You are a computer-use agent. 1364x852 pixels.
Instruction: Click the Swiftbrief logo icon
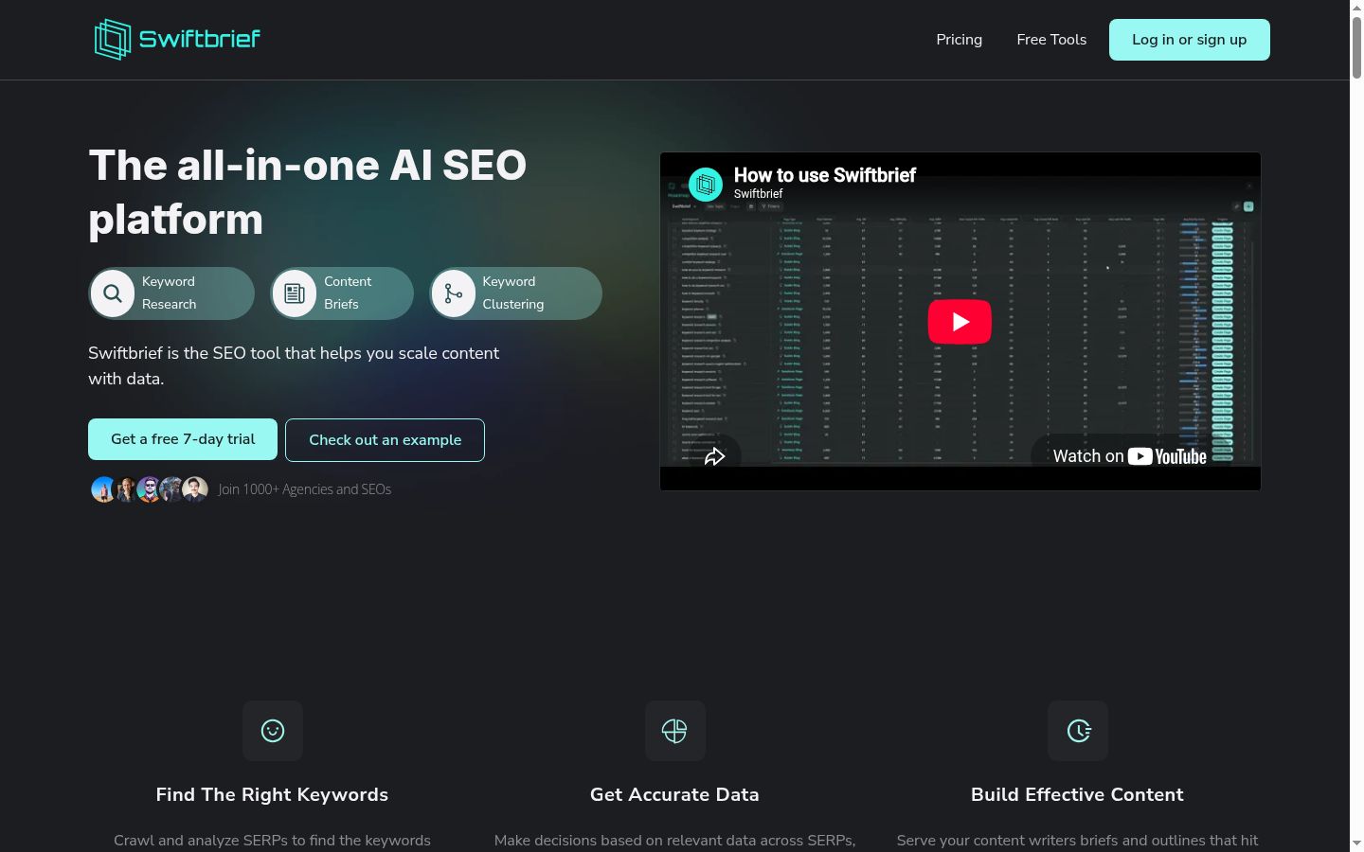[113, 40]
